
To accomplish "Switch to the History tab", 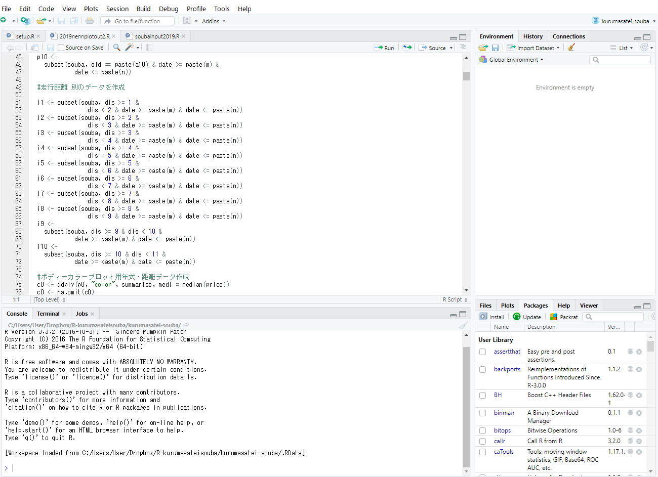I will 533,36.
